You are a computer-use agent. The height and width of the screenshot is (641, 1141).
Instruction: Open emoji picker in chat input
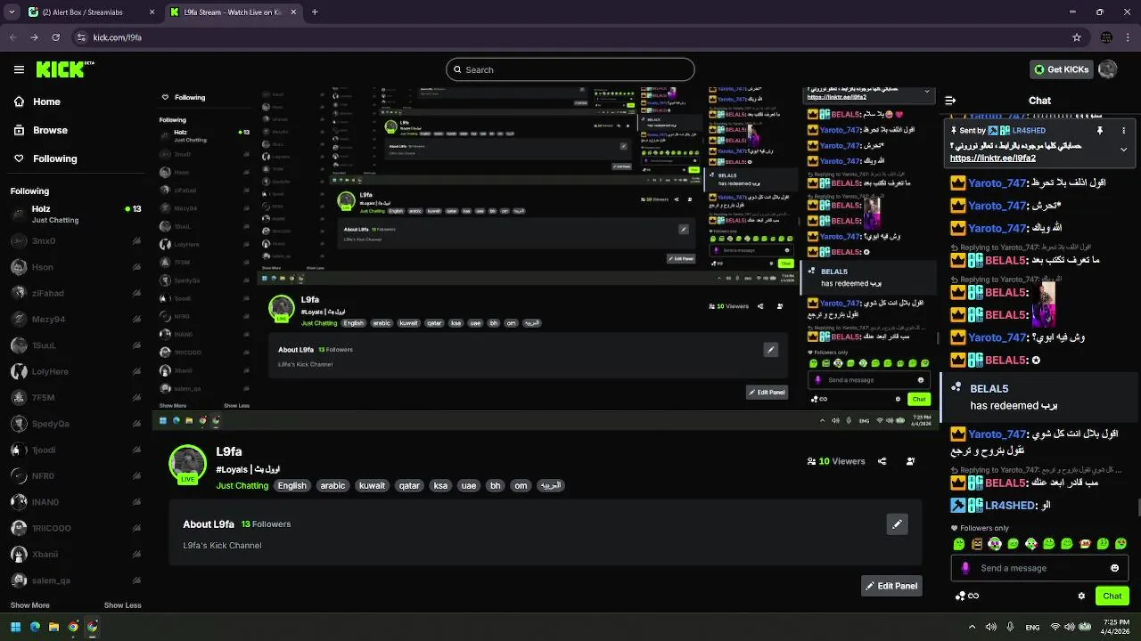click(x=1114, y=568)
